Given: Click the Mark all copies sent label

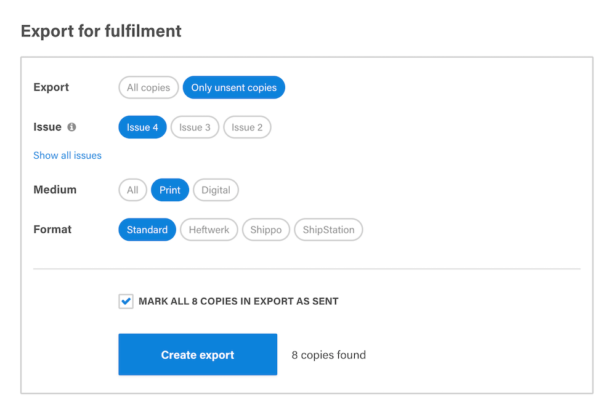Looking at the screenshot, I should point(238,302).
